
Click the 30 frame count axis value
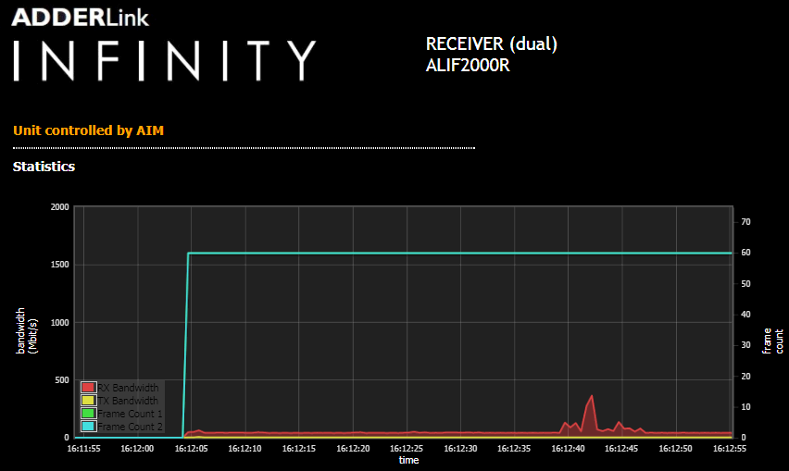tap(745, 345)
